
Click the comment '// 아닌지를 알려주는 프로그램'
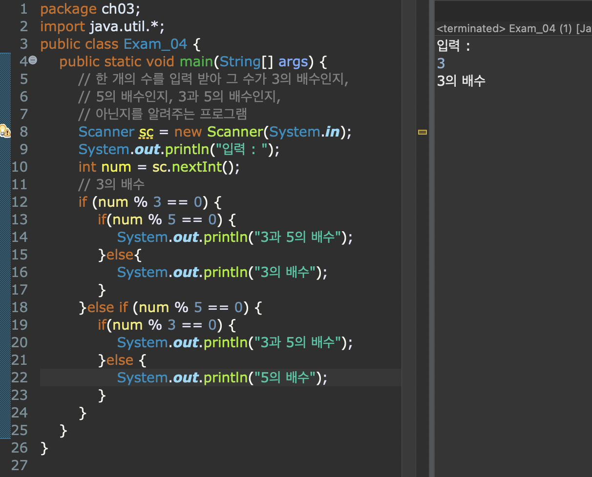[x=163, y=115]
